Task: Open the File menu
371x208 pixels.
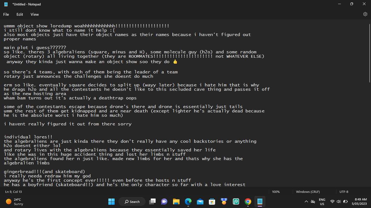Action: point(6,14)
